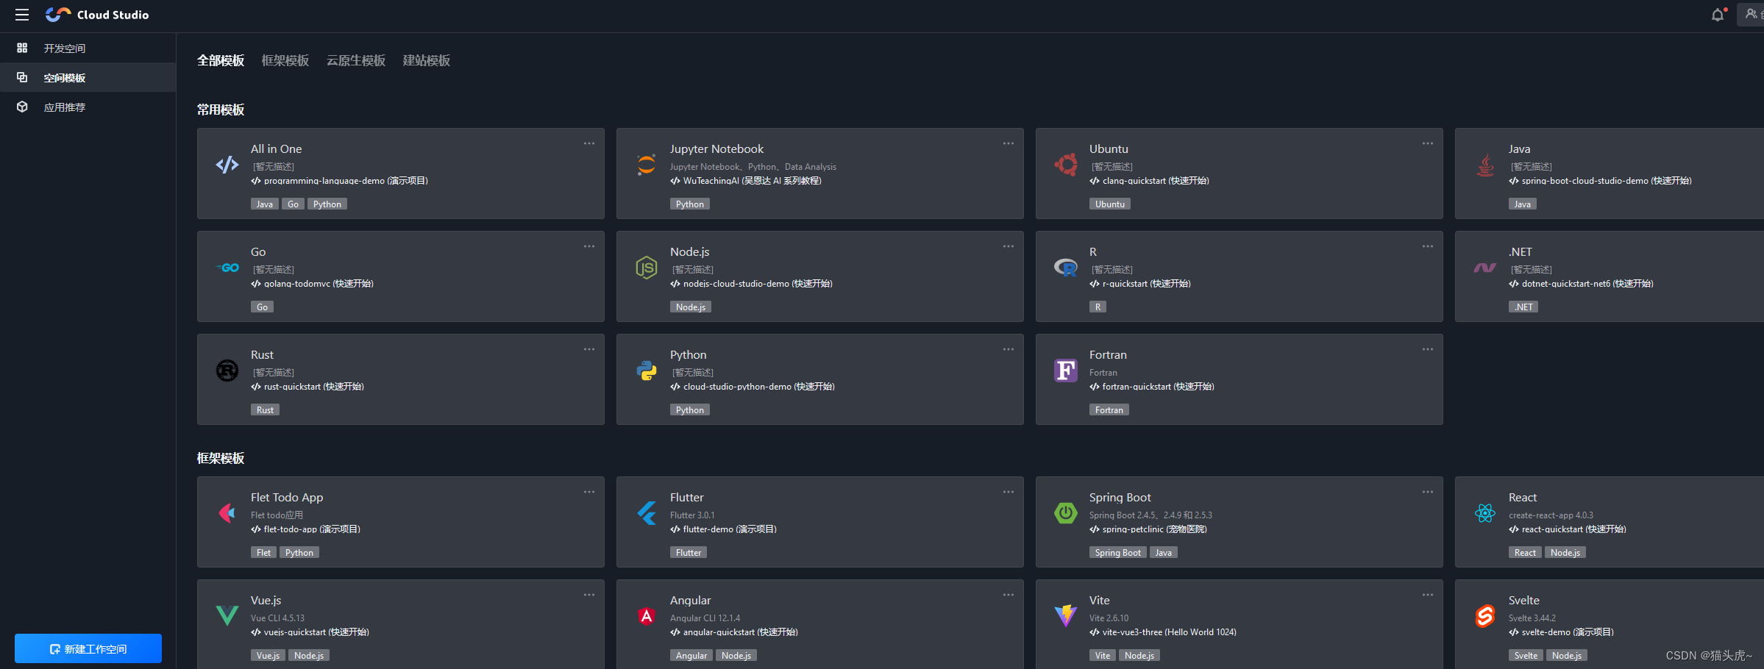Click the Go tag on All in One card
1764x669 pixels.
pyautogui.click(x=293, y=204)
